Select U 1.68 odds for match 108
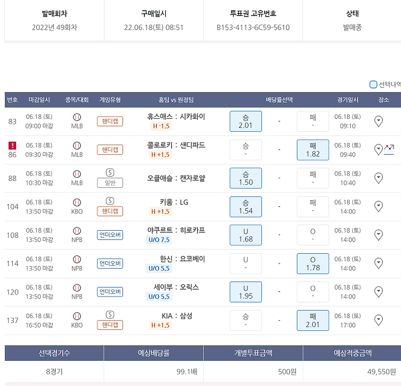 coord(245,235)
